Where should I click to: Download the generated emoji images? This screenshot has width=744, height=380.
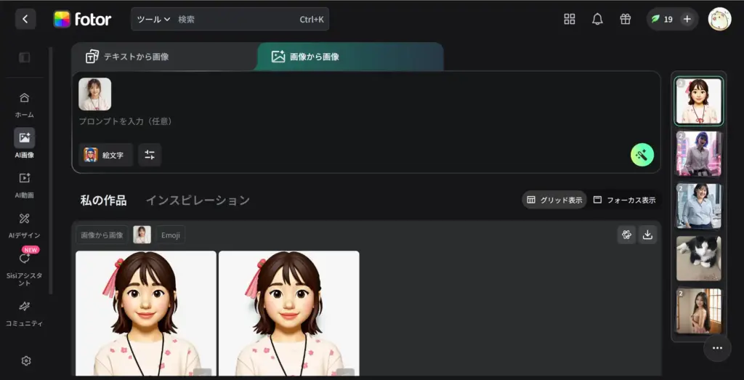click(647, 234)
